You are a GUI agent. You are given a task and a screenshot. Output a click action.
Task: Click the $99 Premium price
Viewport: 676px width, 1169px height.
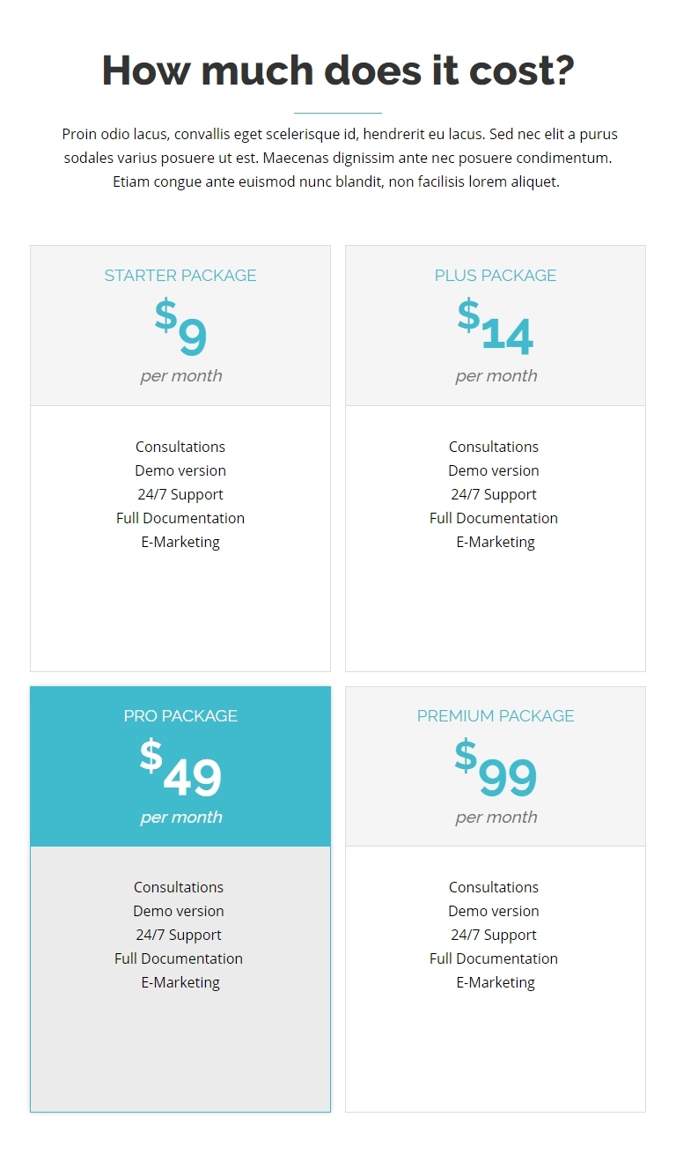coord(496,767)
